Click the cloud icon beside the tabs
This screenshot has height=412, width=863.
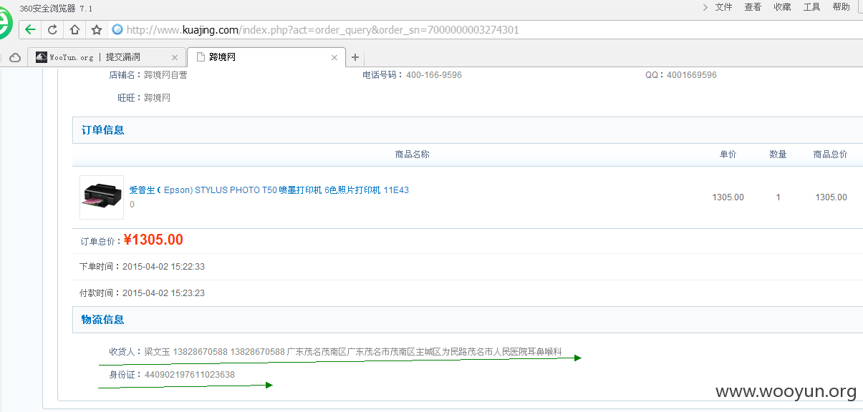click(14, 57)
